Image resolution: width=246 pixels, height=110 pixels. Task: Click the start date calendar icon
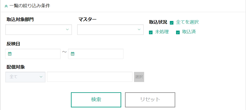tap(10, 54)
